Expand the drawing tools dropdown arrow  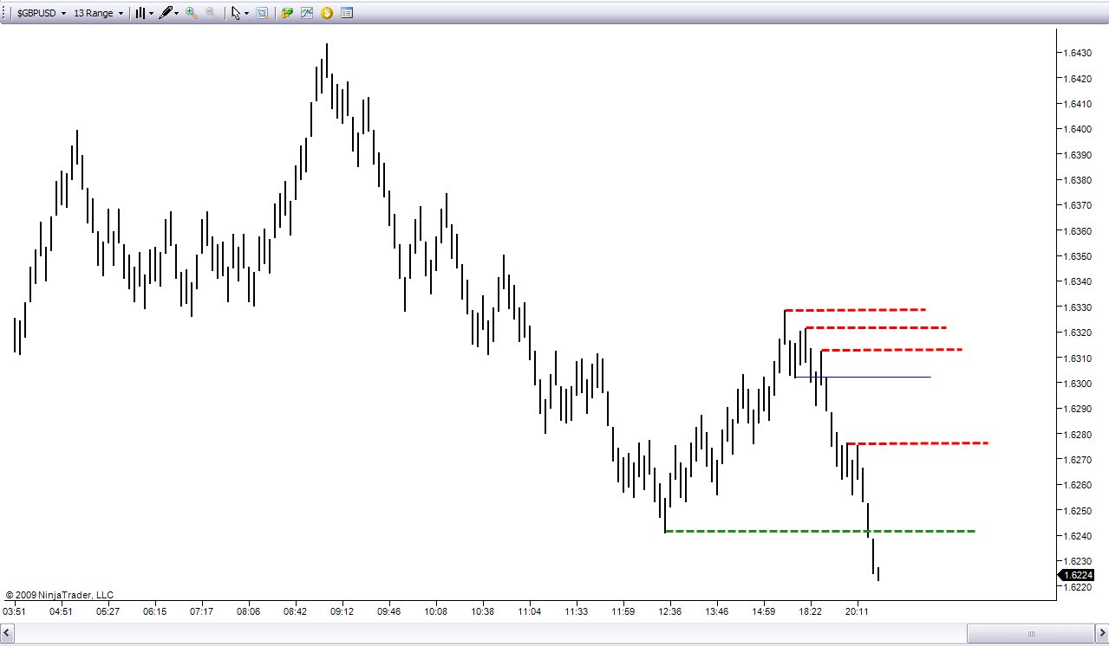(x=177, y=13)
